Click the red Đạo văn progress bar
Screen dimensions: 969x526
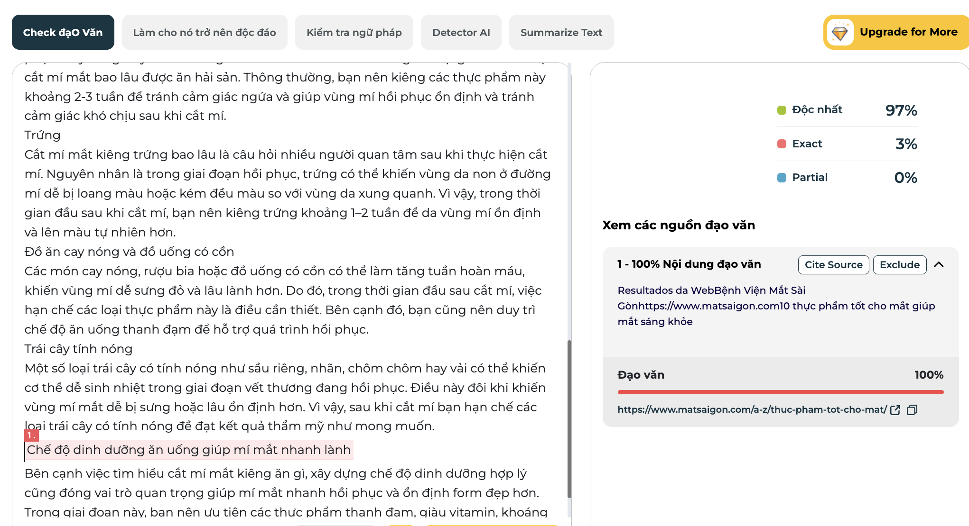click(780, 392)
